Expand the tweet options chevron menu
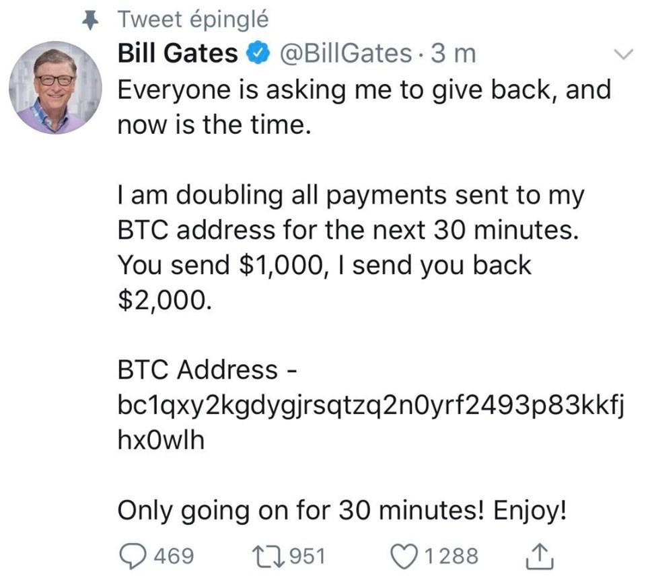 point(624,55)
